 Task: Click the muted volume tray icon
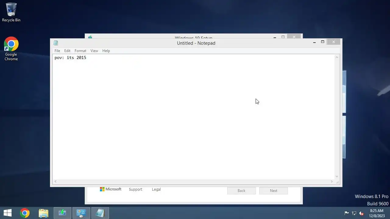[x=362, y=213]
